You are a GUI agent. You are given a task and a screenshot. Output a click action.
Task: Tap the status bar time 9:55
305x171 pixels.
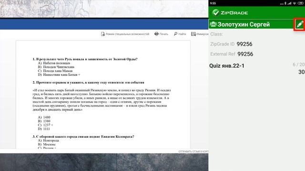coord(213,3)
